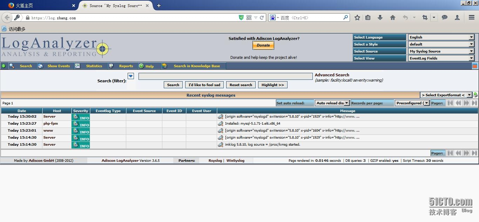Image resolution: width=479 pixels, height=222 pixels.
Task: Open the Search menu item
Action: 26,66
